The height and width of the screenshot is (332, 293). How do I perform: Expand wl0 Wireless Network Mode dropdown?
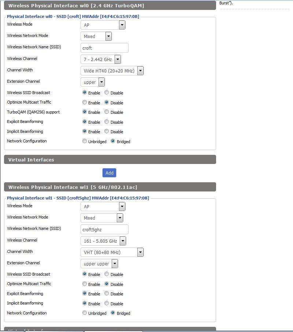(x=96, y=36)
